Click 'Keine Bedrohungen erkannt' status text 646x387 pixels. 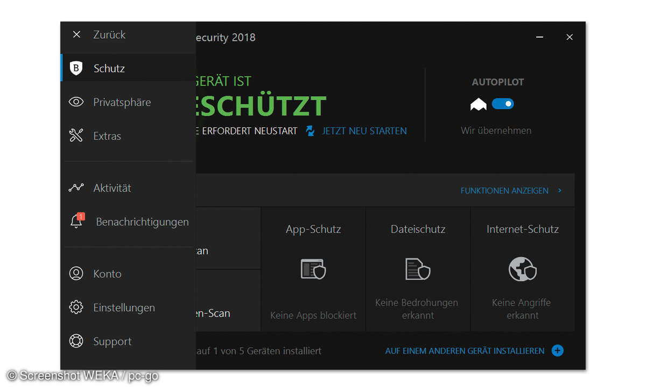[x=417, y=309]
